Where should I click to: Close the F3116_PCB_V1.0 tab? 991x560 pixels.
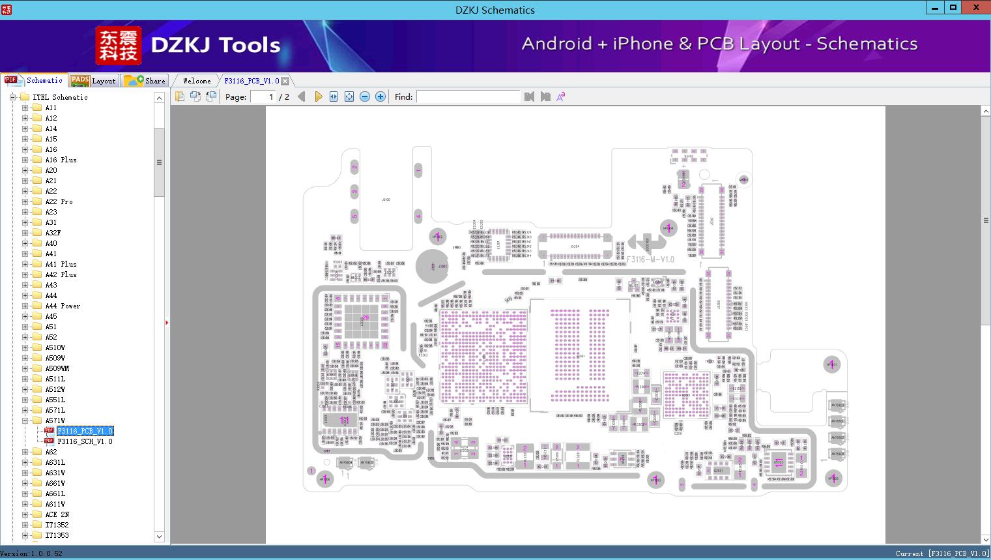click(285, 81)
